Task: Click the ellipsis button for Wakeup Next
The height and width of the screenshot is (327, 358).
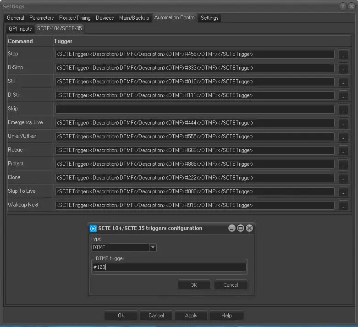Action: pyautogui.click(x=343, y=206)
